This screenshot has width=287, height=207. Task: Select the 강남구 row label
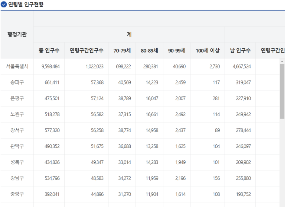point(17,178)
